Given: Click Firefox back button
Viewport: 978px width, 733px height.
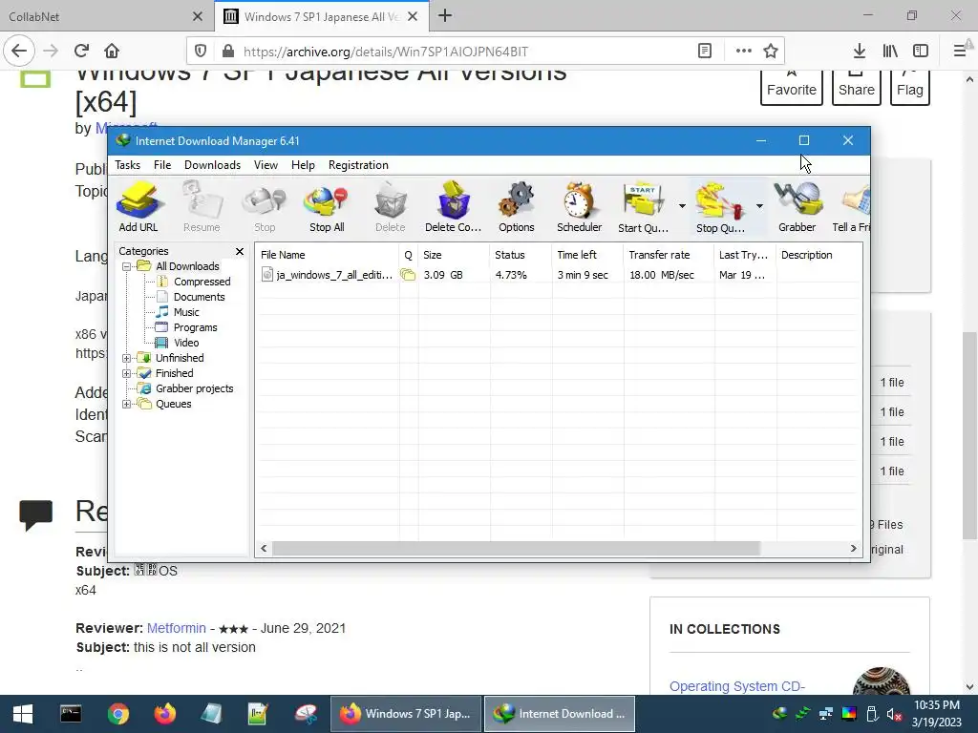Looking at the screenshot, I should coord(19,52).
